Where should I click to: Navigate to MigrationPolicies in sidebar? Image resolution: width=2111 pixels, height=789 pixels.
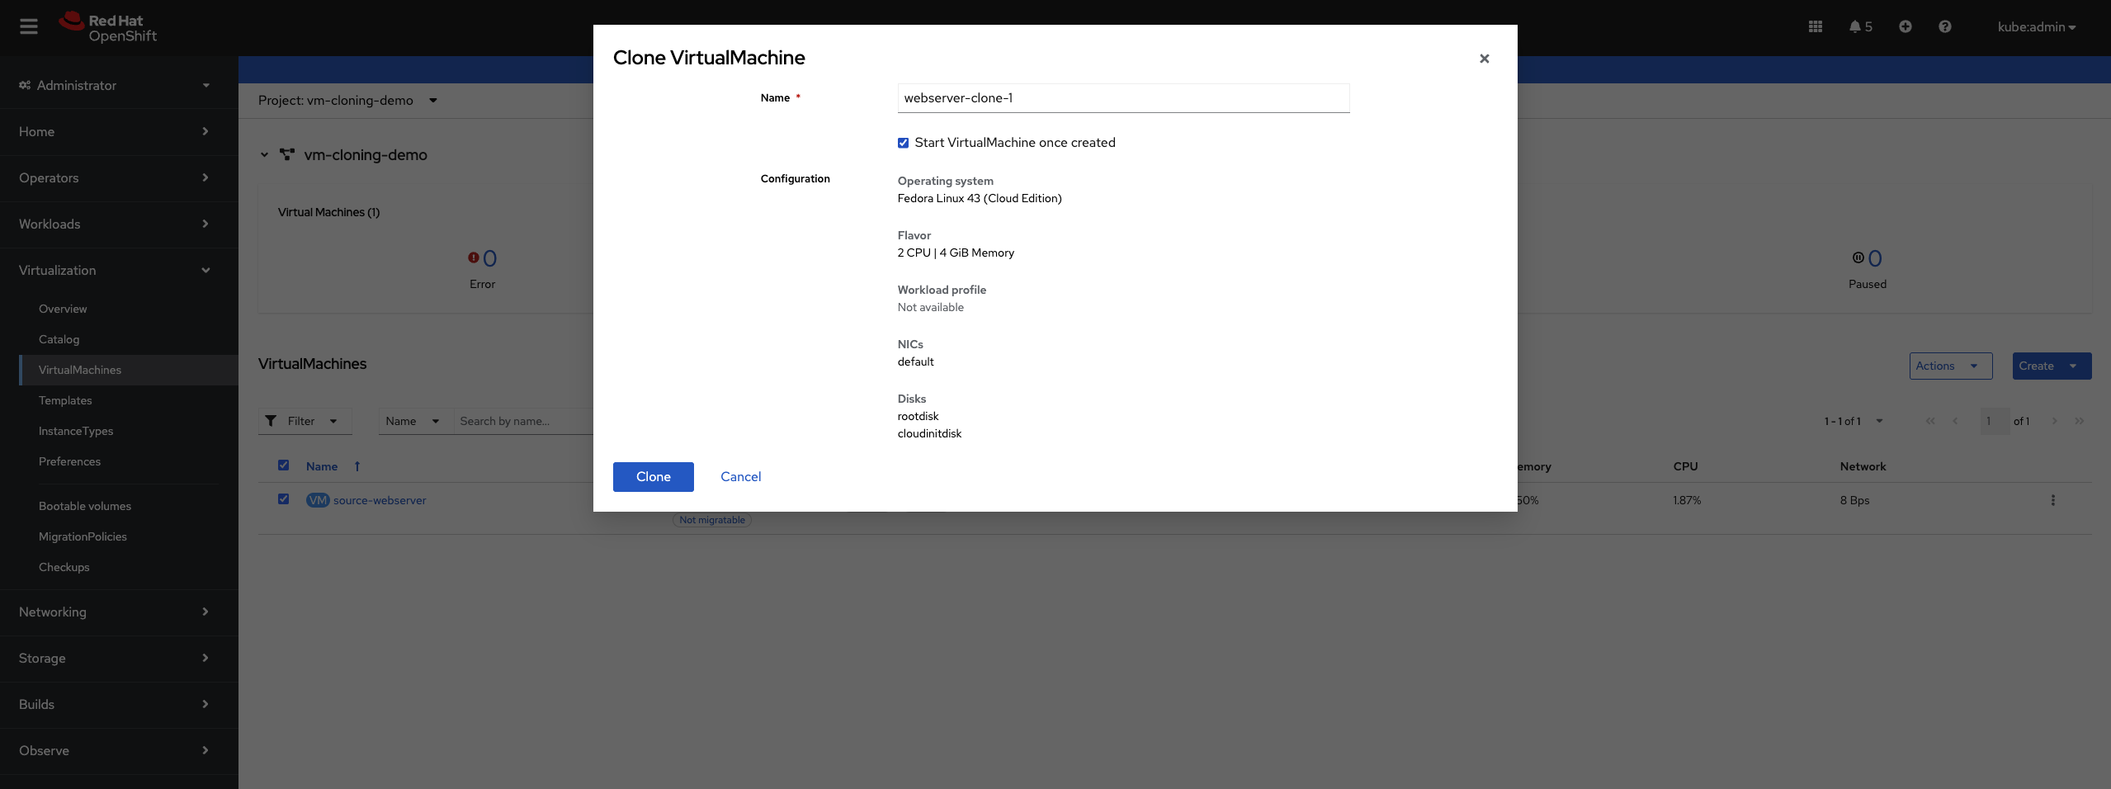click(83, 536)
